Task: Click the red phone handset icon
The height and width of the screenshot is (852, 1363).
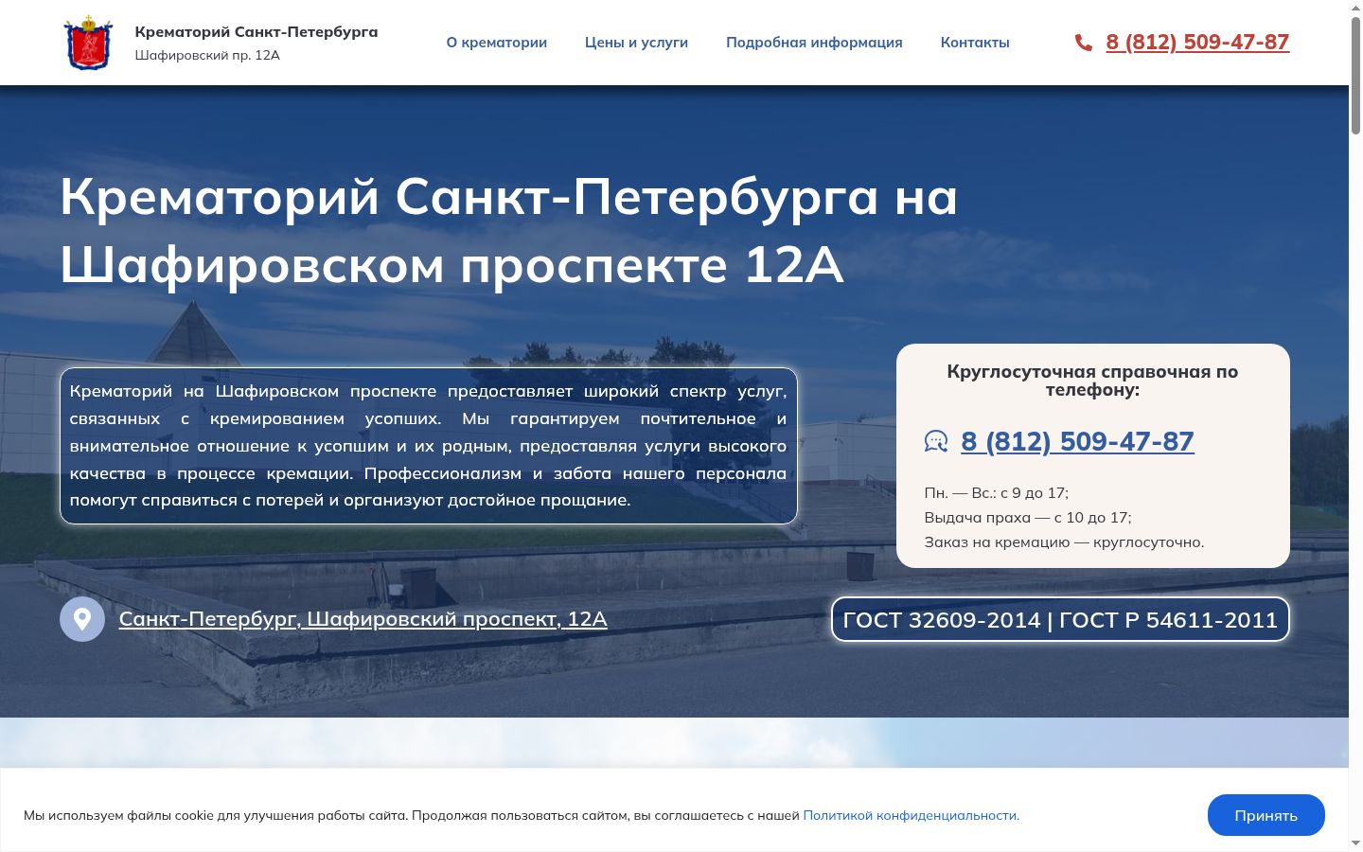Action: click(1084, 43)
